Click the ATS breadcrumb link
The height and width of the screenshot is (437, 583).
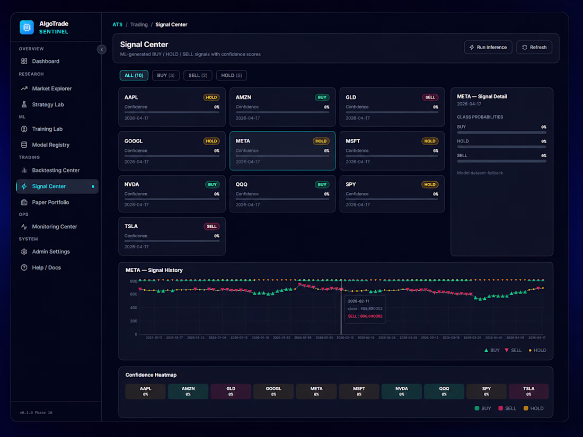click(118, 24)
